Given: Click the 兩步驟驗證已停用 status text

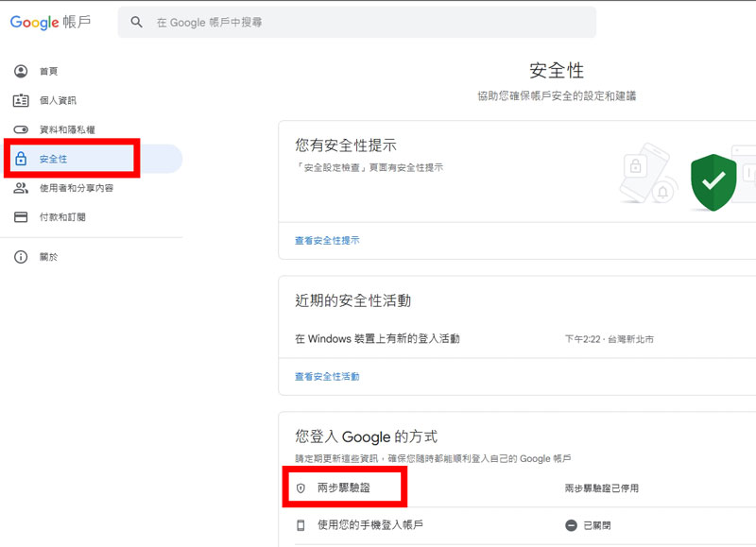Looking at the screenshot, I should (x=602, y=488).
